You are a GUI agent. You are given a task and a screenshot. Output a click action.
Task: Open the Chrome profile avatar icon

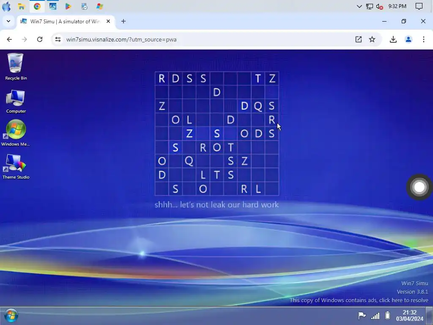coord(408,39)
